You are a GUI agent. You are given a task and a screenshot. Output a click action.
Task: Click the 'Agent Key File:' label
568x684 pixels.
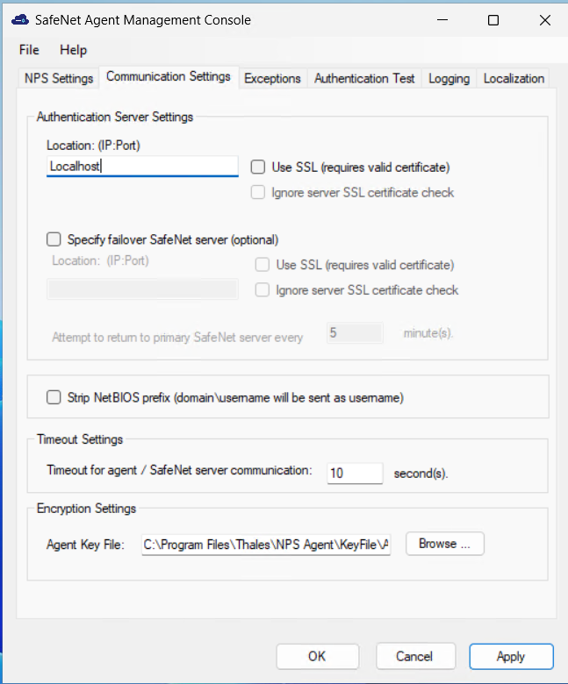[x=85, y=545]
